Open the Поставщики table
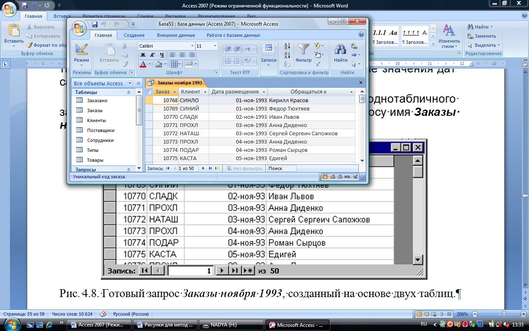529x331 pixels. [100, 130]
